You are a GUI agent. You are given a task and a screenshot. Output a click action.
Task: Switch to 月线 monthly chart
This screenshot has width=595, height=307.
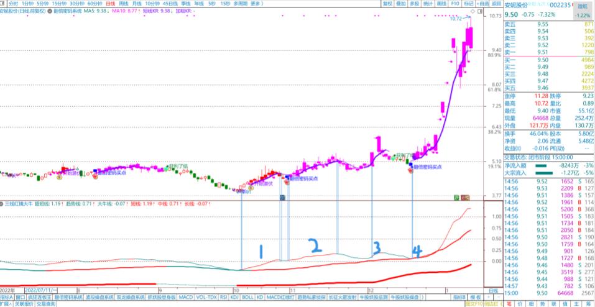pos(136,3)
